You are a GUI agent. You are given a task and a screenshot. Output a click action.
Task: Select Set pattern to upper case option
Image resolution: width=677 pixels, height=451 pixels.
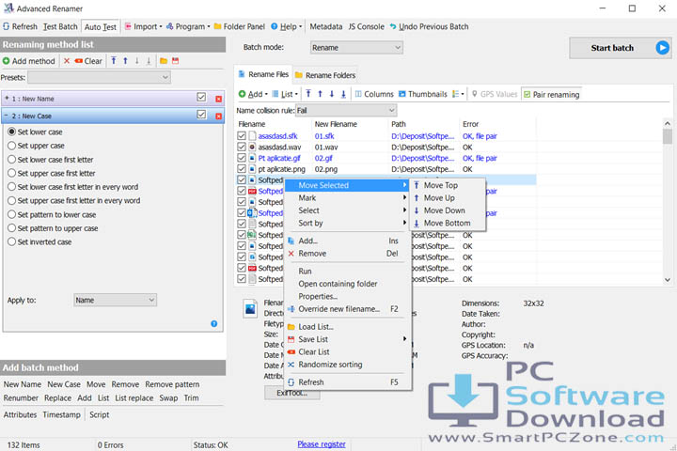[x=12, y=228]
